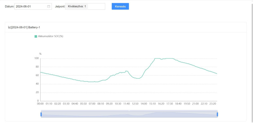Click the '[2024-06-01] Battery-1' chart title
Viewport: 253px width, 123px height.
pos(26,27)
